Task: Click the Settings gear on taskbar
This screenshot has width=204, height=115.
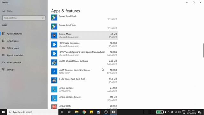Action: click(113, 112)
